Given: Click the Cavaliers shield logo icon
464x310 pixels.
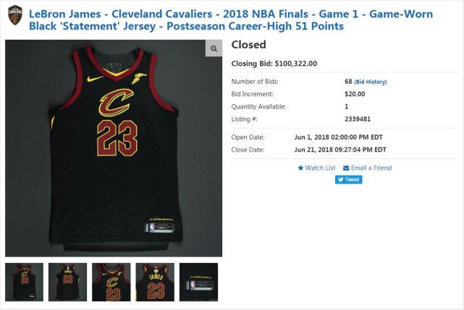Looking at the screenshot, I should pos(15,15).
